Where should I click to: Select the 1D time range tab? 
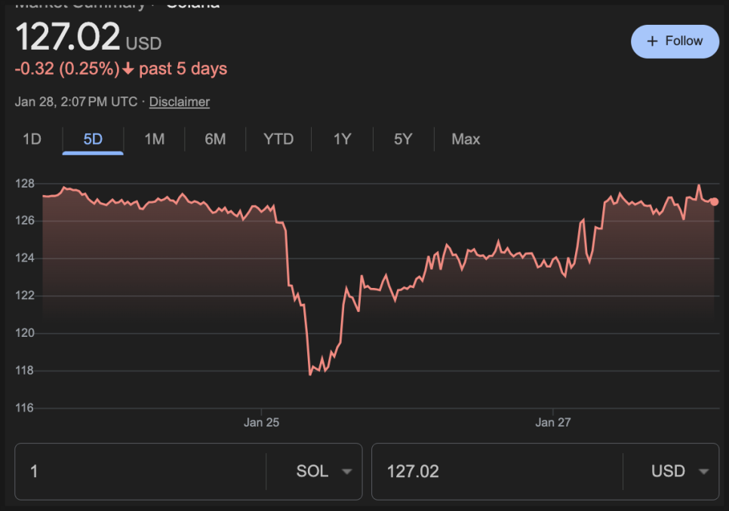32,139
